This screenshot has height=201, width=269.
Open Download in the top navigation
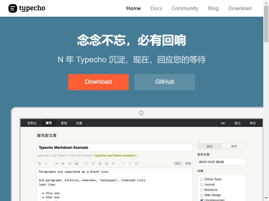[x=240, y=8]
